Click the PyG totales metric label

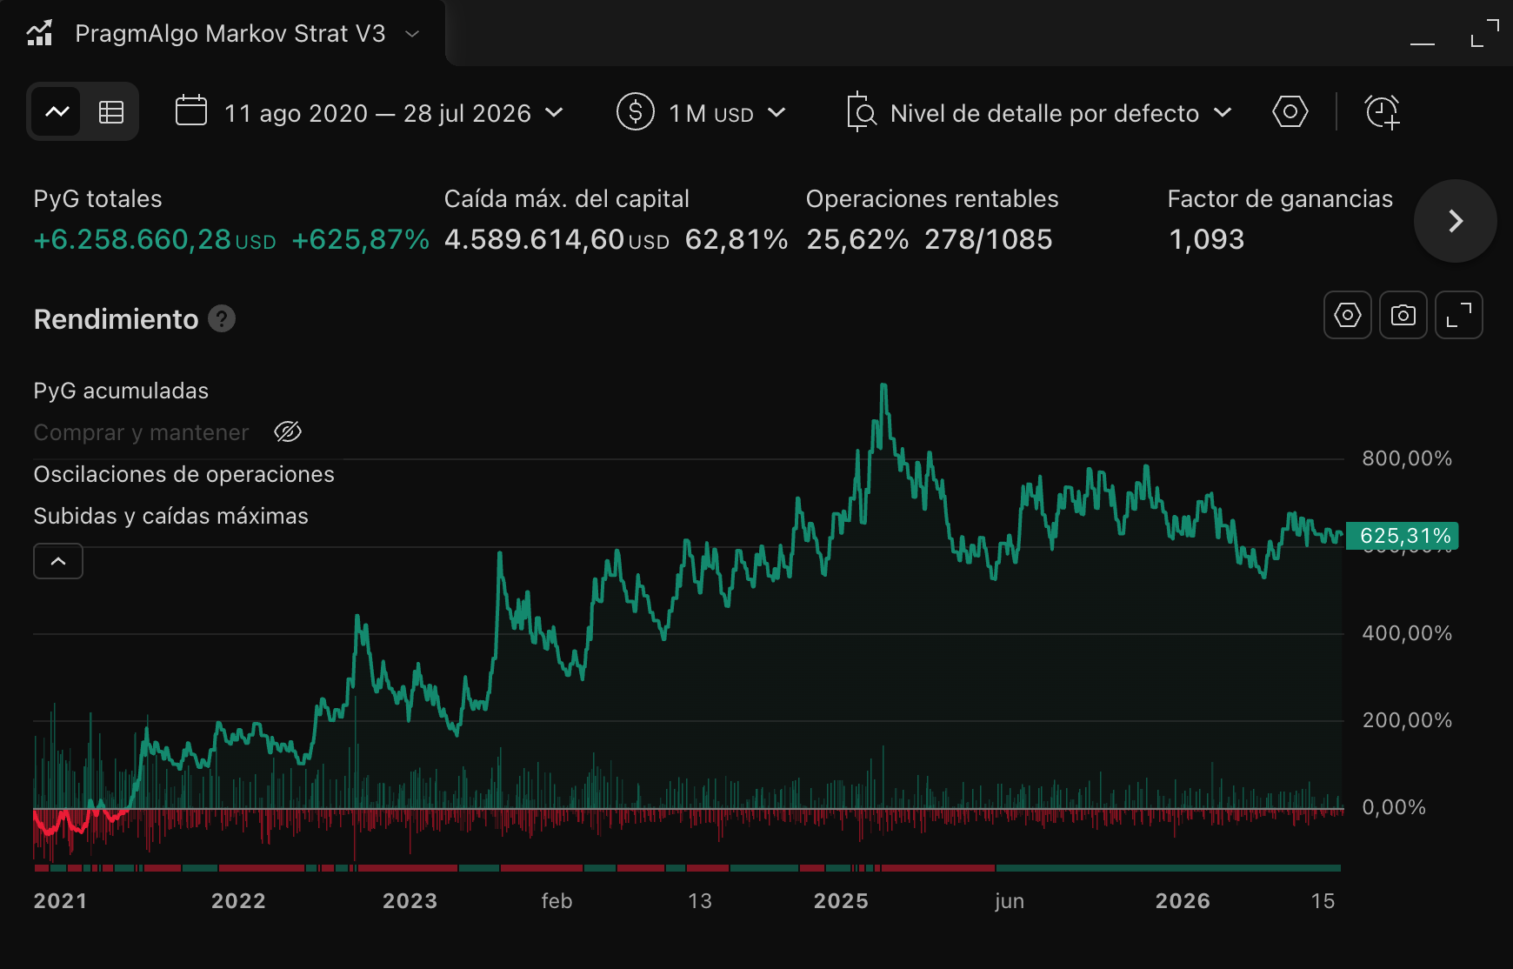(x=97, y=199)
